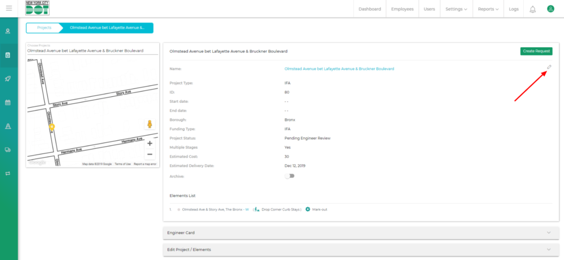Click the Mark-out gear icon

(308, 209)
